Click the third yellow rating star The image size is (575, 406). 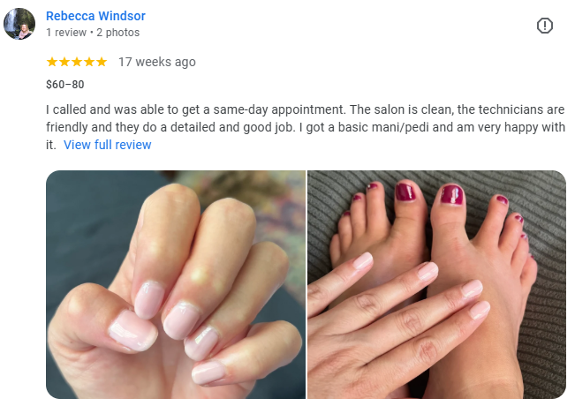[x=77, y=62]
